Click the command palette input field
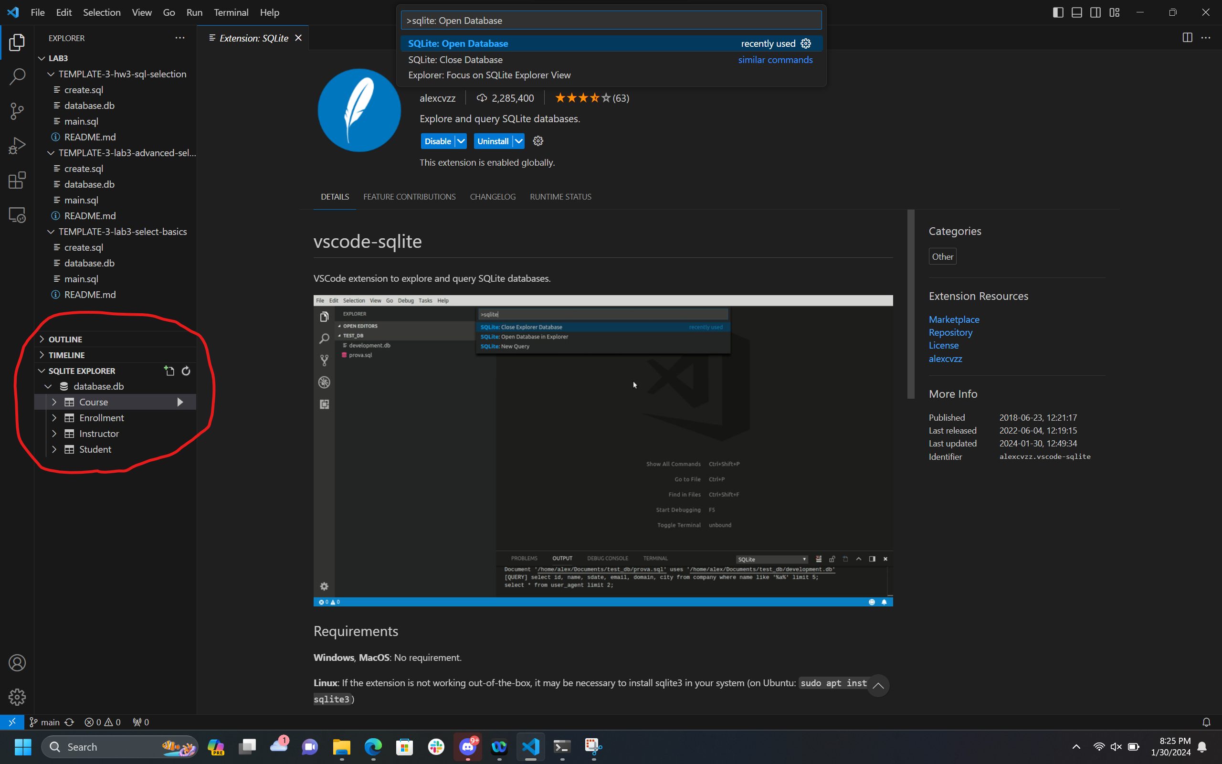Viewport: 1222px width, 764px height. click(x=611, y=21)
